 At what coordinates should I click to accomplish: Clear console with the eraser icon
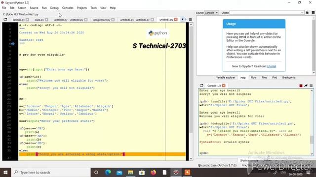pyautogui.click(x=306, y=86)
